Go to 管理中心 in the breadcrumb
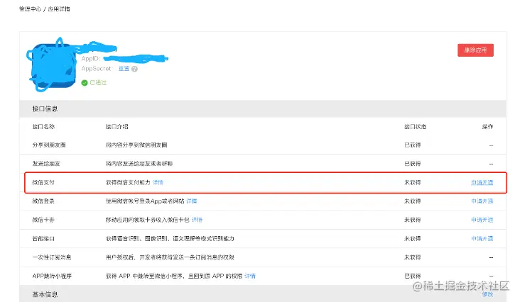Image resolution: width=520 pixels, height=302 pixels. [x=30, y=9]
